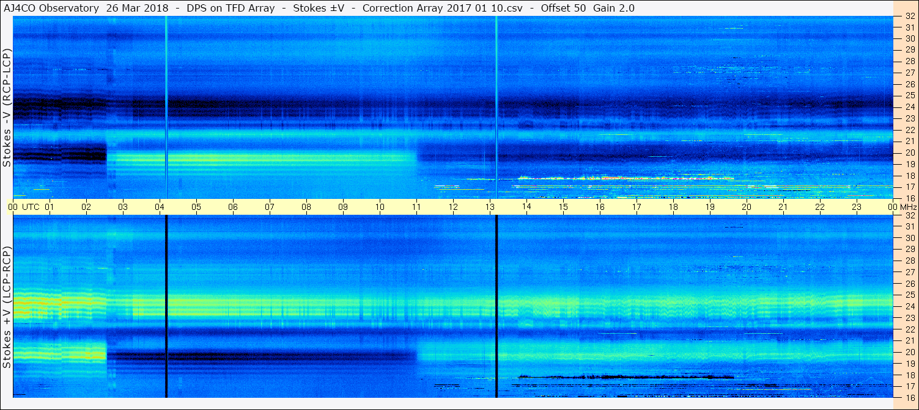This screenshot has width=919, height=410.
Task: Click hour 20 on the time axis
Action: [747, 207]
